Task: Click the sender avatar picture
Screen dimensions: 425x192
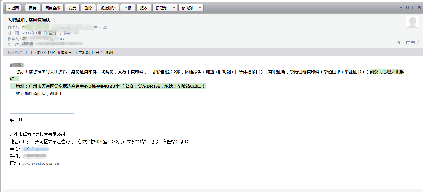Action: (412, 22)
